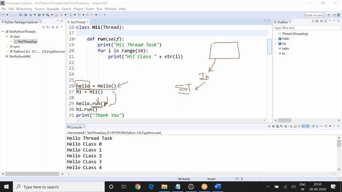Image resolution: width=342 pixels, height=192 pixels.
Task: Click Remove All Terminated Launches in Console
Action: click(x=277, y=126)
